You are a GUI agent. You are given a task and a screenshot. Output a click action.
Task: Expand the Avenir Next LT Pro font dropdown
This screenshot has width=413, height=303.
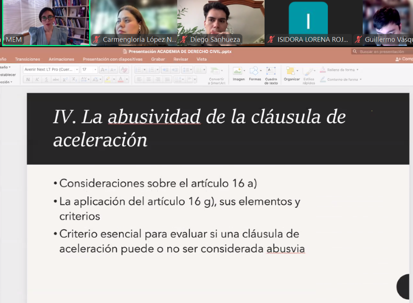coord(77,70)
